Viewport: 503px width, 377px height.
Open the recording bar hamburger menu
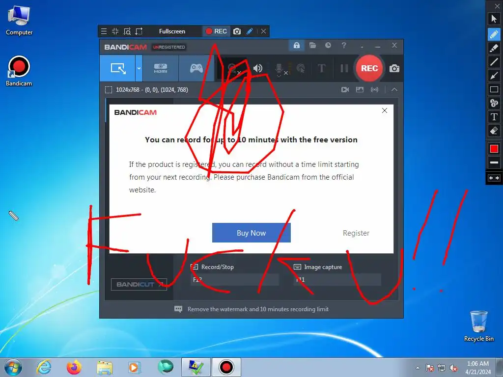pyautogui.click(x=104, y=31)
